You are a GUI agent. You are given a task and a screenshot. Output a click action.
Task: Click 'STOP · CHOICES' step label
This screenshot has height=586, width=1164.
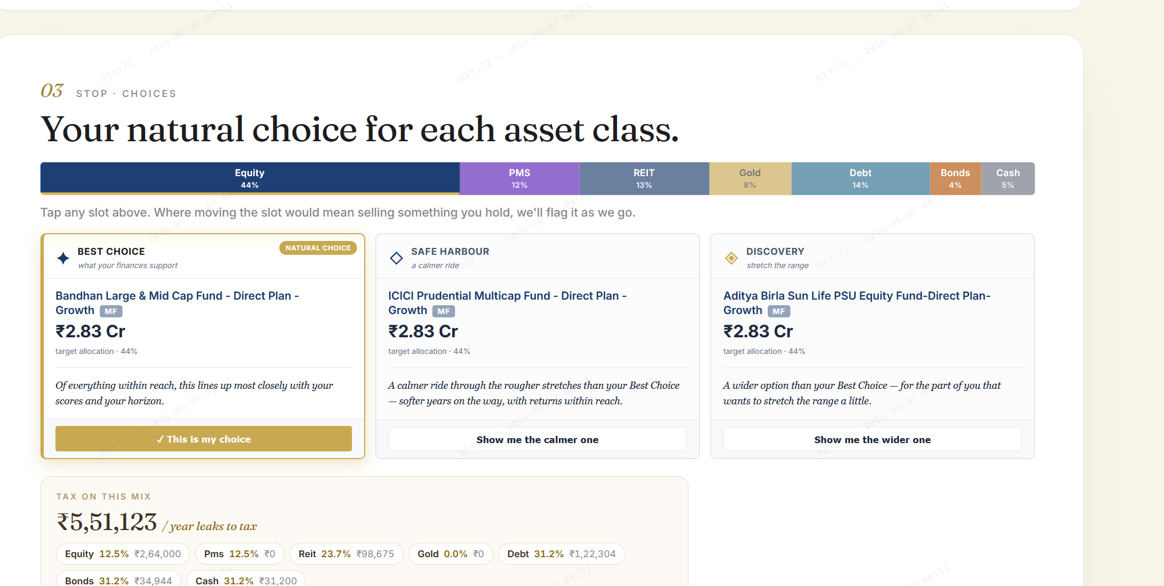126,94
